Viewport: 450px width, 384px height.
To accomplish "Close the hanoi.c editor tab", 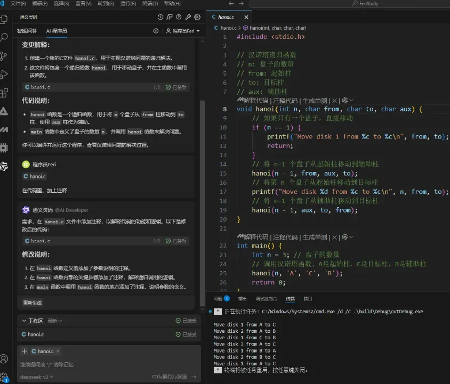I will (246, 17).
